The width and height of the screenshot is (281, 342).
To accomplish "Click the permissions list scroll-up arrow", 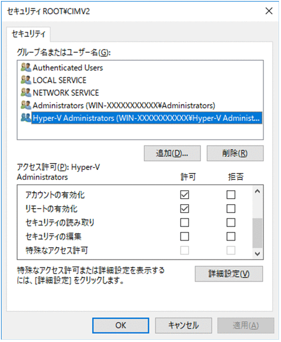I will (x=257, y=191).
